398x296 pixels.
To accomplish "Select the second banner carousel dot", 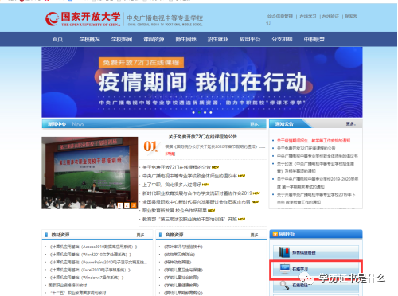I will [199, 112].
